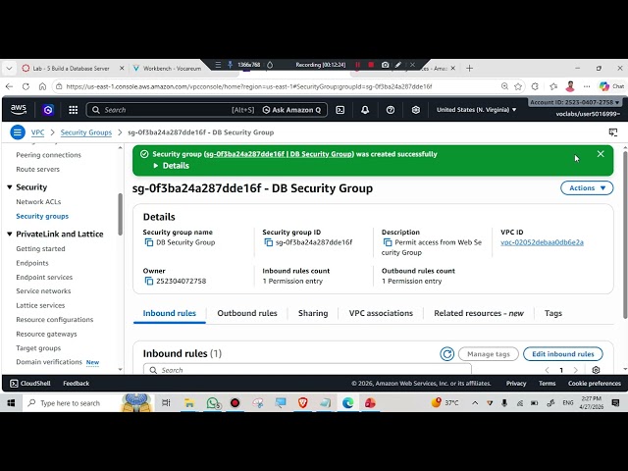Click Edit inbound rules button

pyautogui.click(x=562, y=353)
